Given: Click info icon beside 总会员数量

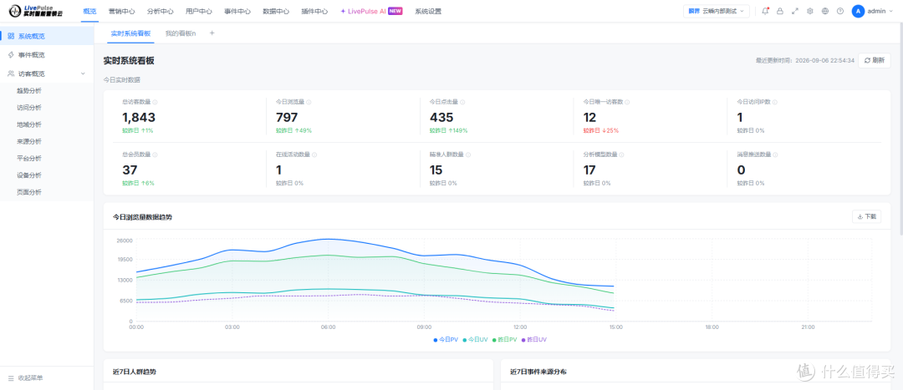Looking at the screenshot, I should pos(156,154).
